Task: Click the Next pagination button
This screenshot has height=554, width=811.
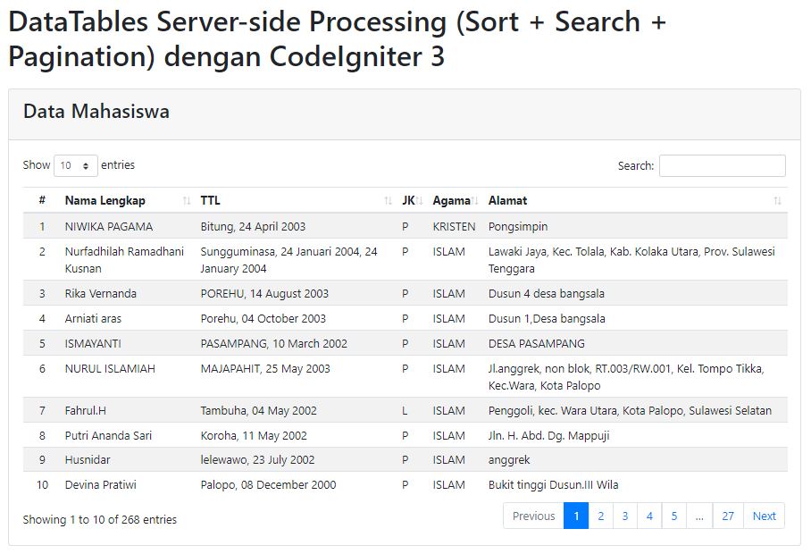Action: pos(765,516)
